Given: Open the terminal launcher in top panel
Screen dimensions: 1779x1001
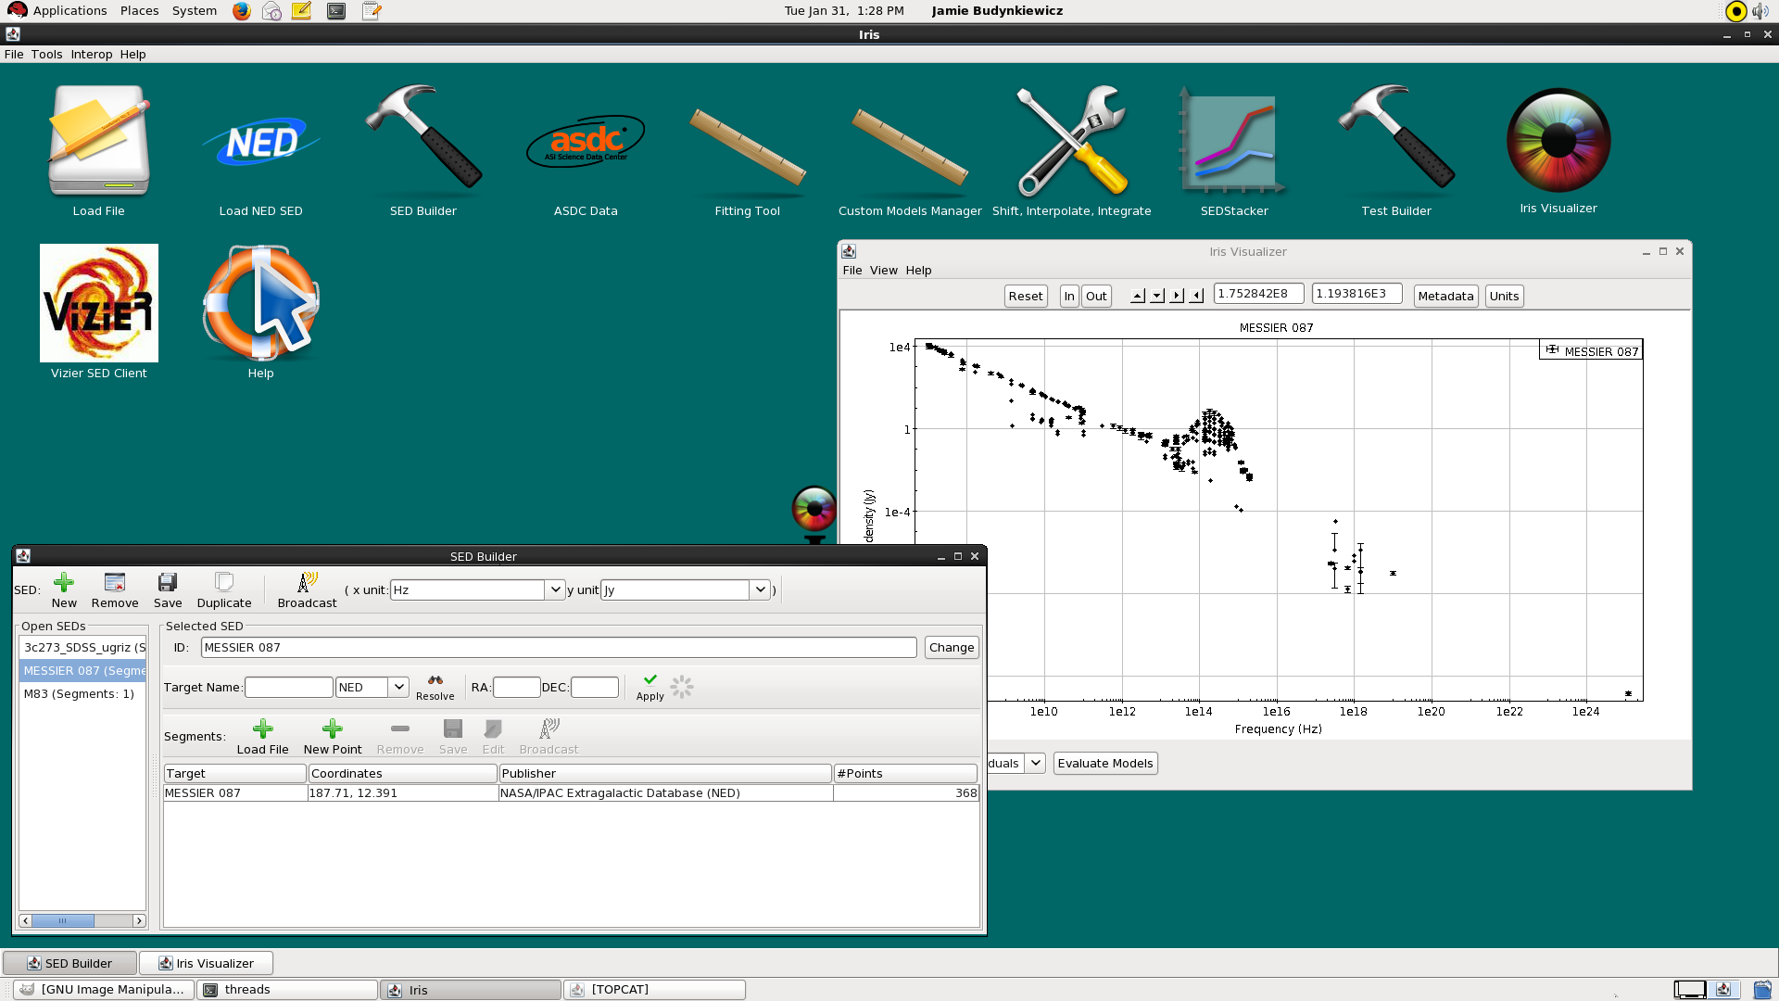Looking at the screenshot, I should [x=336, y=11].
